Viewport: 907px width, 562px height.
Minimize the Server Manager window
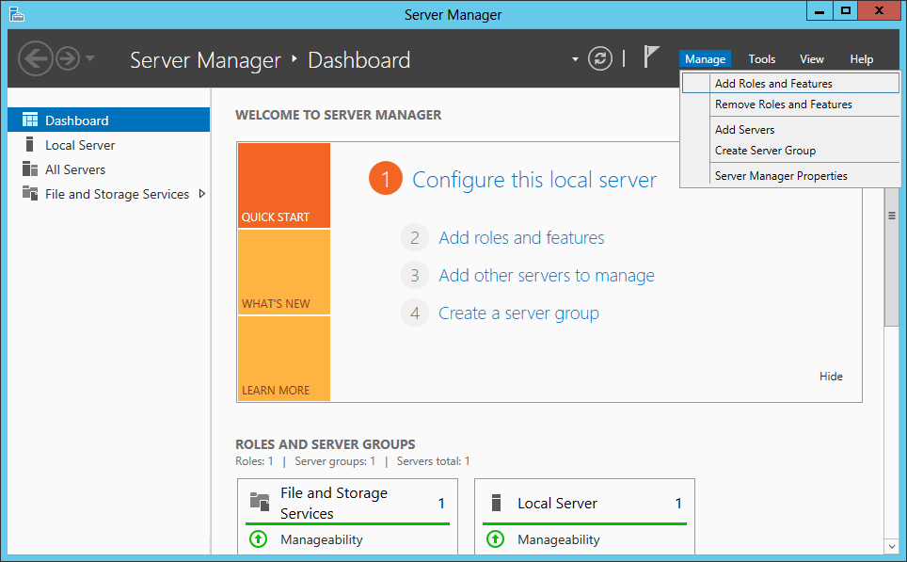click(819, 11)
